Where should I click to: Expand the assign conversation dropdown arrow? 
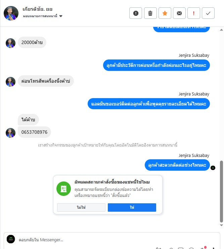[x=61, y=16]
